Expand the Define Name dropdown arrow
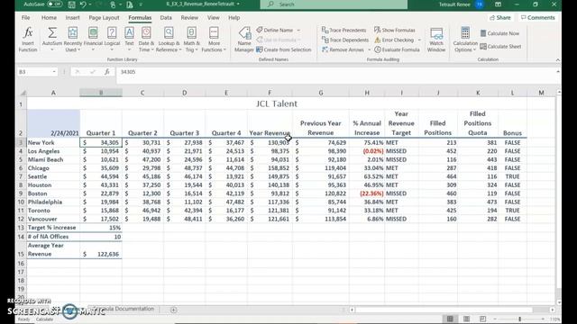Viewport: 577px width, 324px height. click(x=298, y=30)
